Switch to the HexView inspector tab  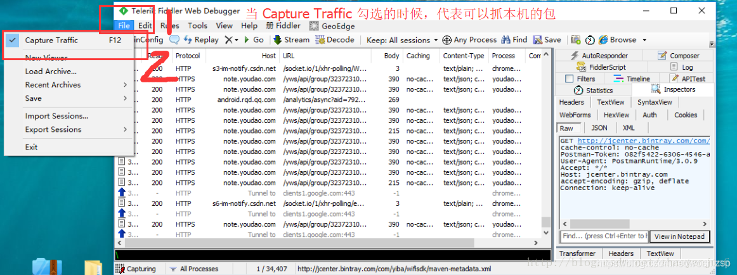pos(616,115)
